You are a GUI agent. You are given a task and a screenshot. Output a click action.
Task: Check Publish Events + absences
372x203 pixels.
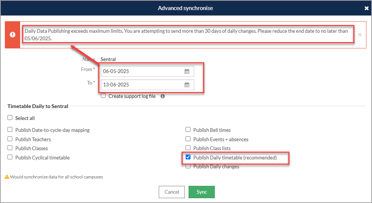click(188, 139)
